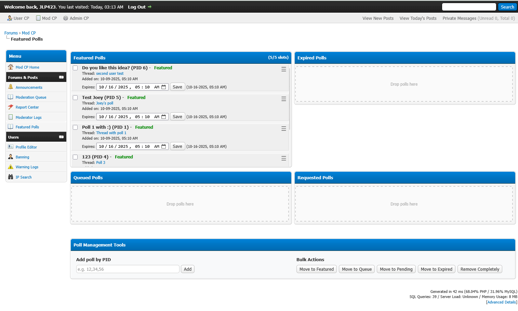Collapse the Users menu section

(61, 137)
